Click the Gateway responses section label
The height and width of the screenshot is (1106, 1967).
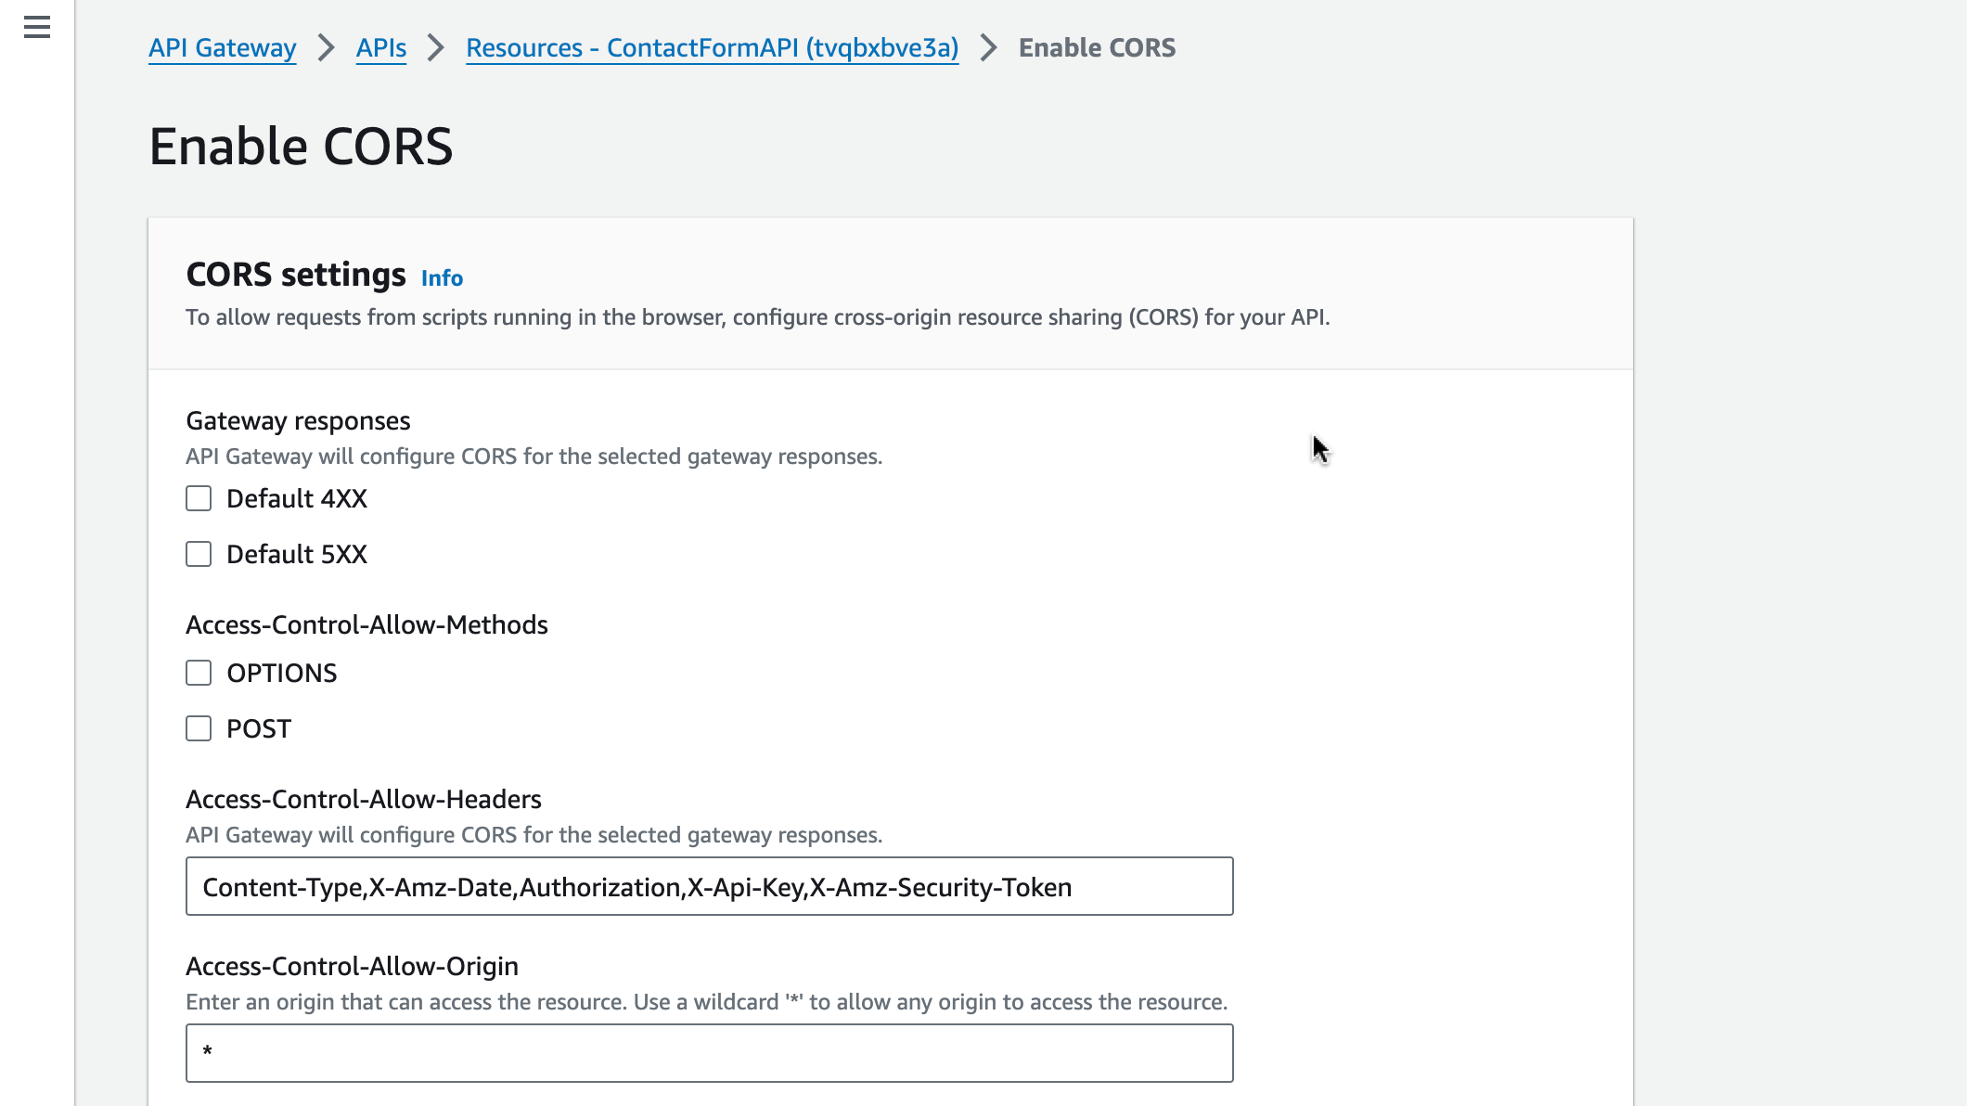[x=298, y=420]
